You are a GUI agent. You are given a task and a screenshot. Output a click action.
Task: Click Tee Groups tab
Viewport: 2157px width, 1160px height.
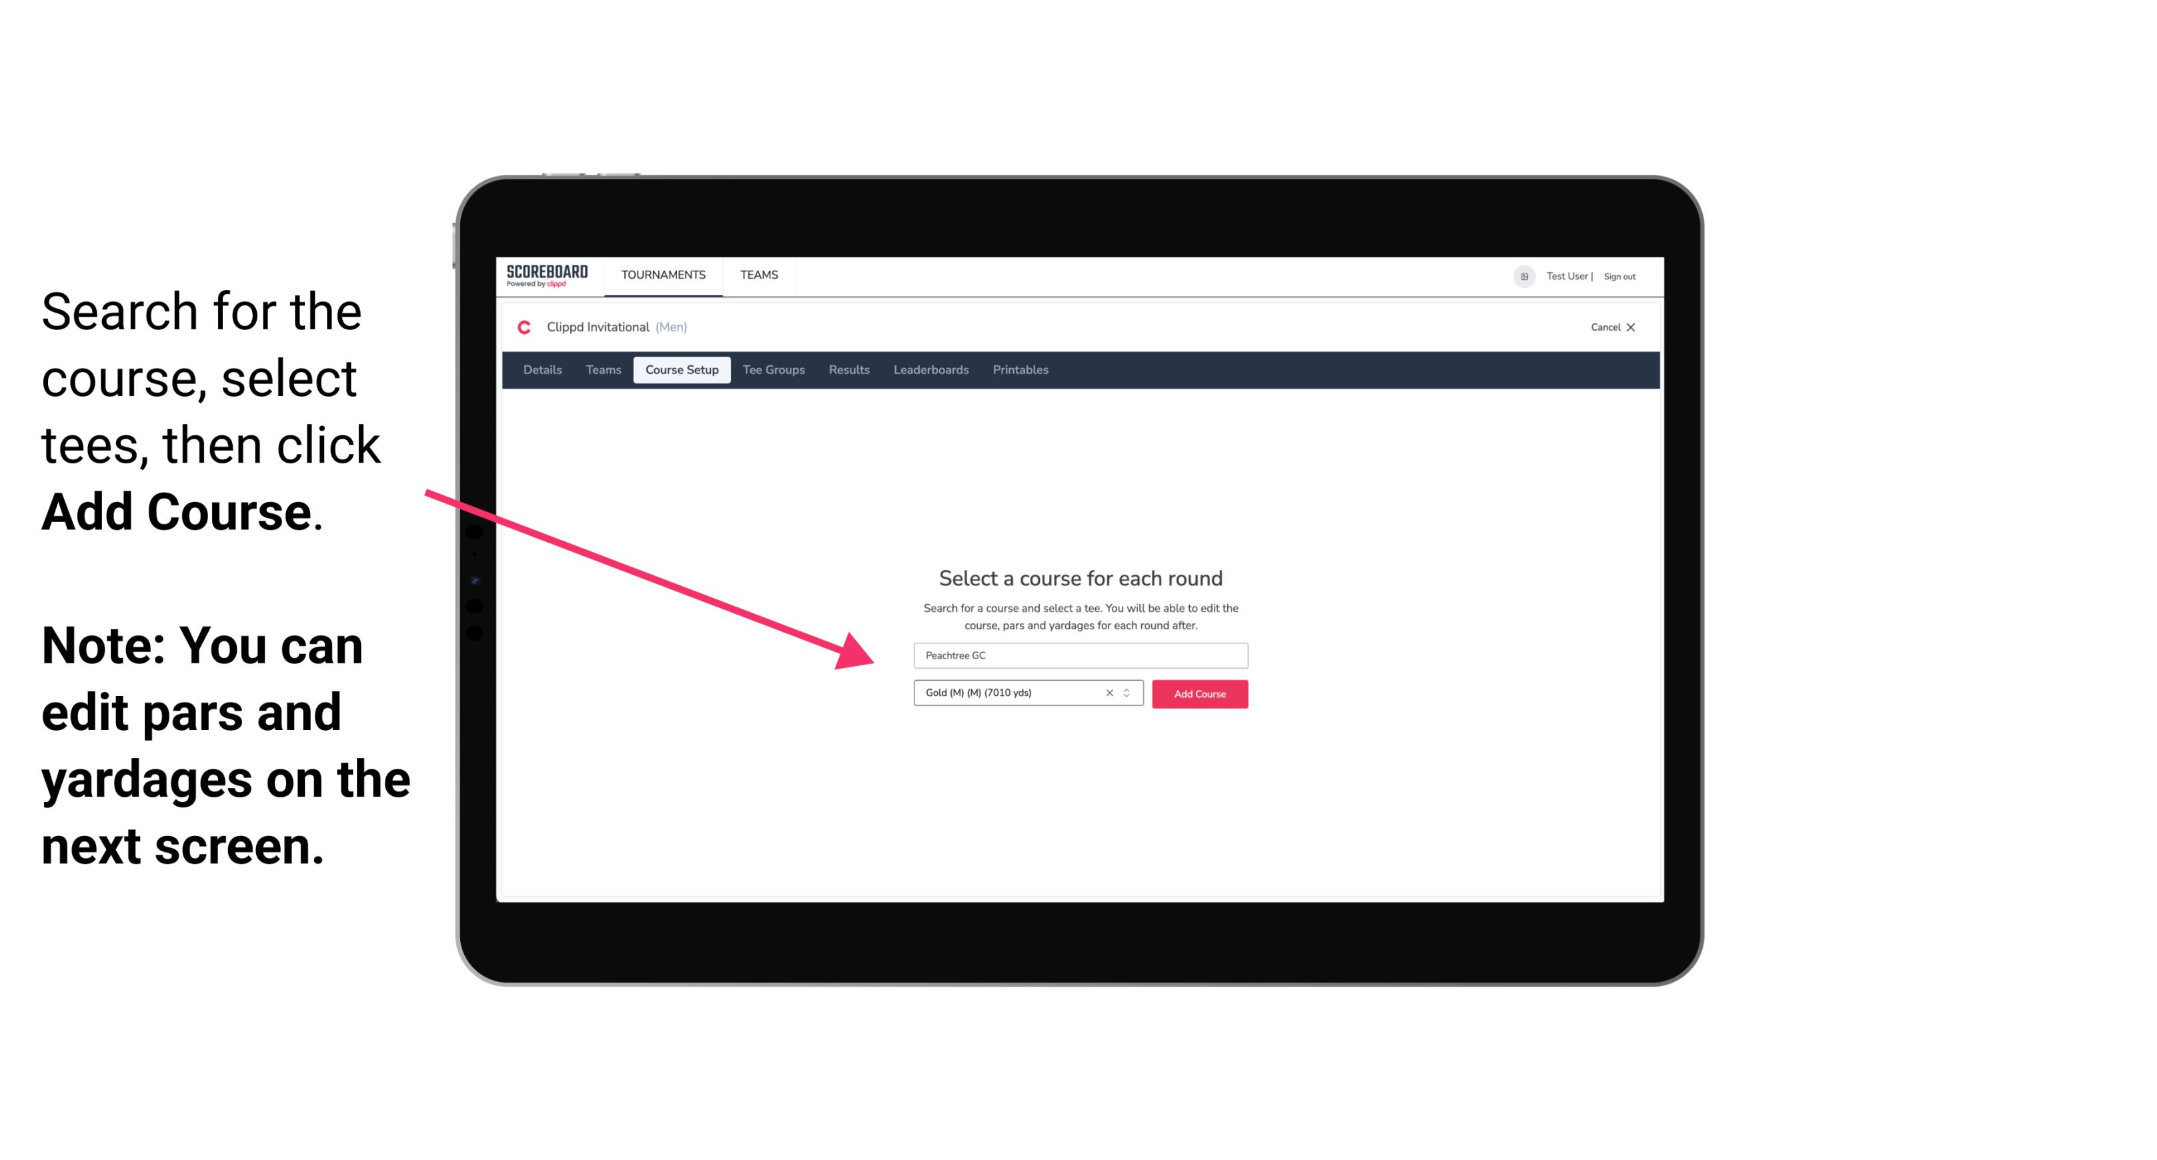773,370
